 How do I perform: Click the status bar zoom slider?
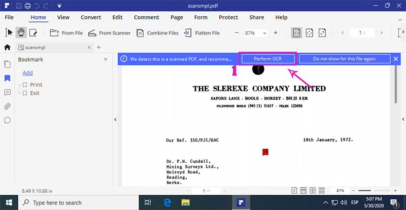pyautogui.click(x=371, y=191)
